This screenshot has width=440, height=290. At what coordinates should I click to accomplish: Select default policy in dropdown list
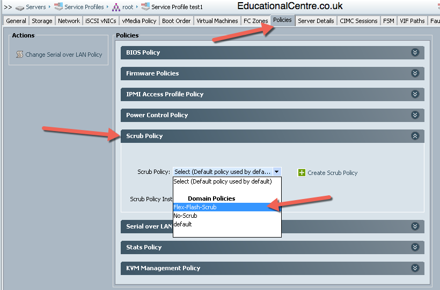click(227, 224)
